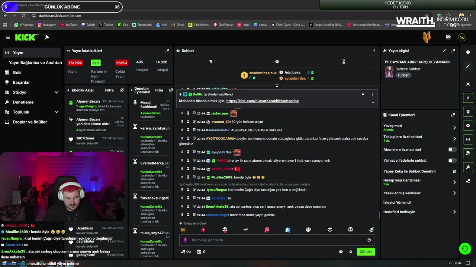Open the Sohbet panel three-dot menu

(x=374, y=51)
